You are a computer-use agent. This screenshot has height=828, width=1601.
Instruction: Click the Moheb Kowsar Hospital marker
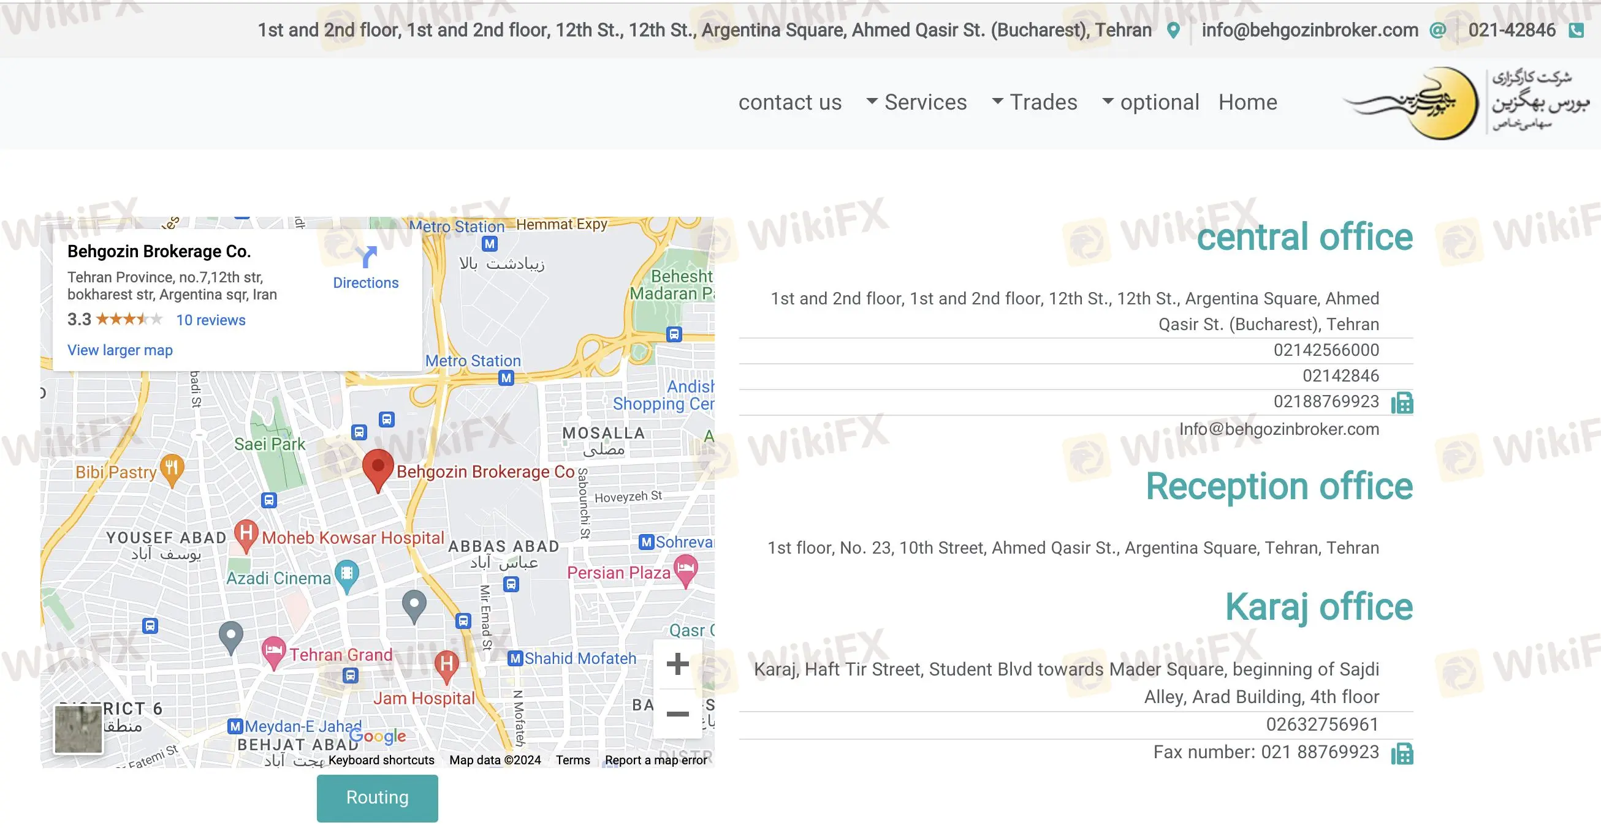coord(246,534)
